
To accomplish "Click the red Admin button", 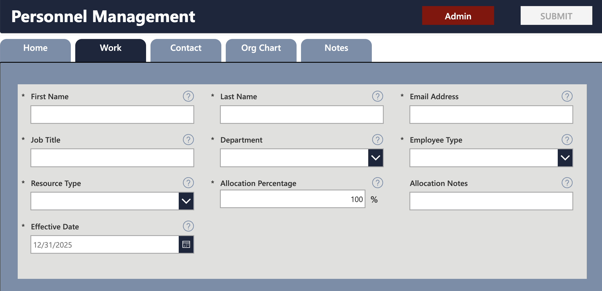I will [x=458, y=16].
